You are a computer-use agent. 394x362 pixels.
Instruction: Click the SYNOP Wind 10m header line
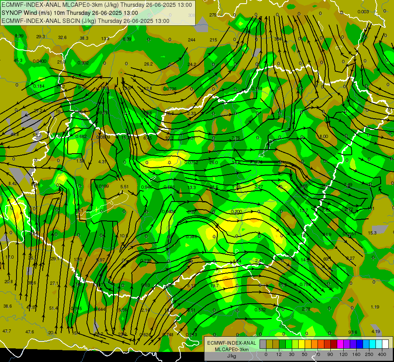pyautogui.click(x=70, y=13)
